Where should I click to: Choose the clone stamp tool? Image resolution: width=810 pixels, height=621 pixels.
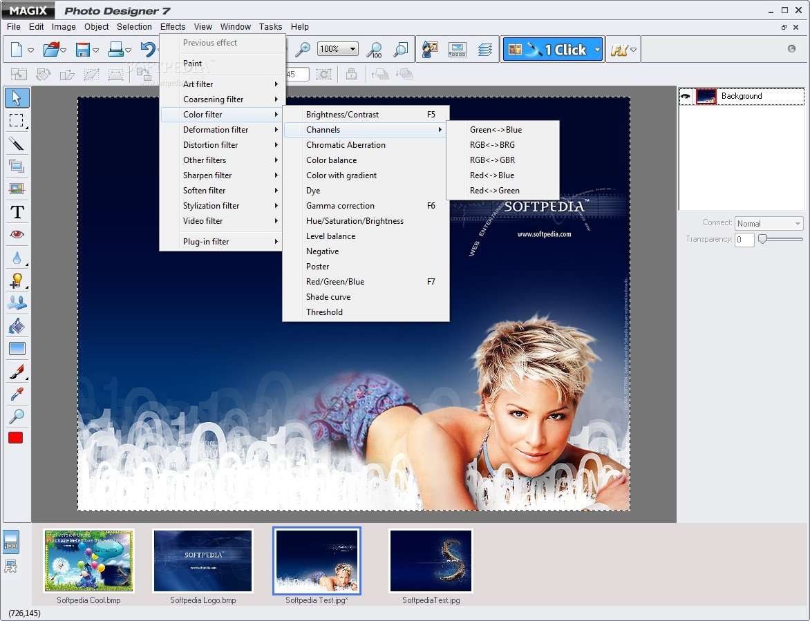pyautogui.click(x=17, y=303)
